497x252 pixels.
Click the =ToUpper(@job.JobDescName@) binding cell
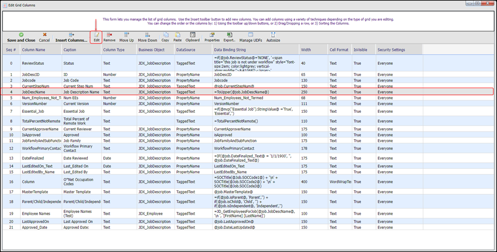[256, 92]
